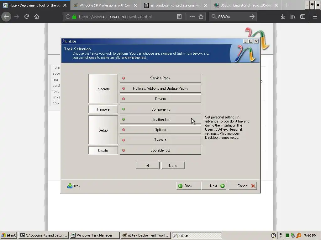Go Back in the nLite wizard
The width and height of the screenshot is (321, 240).
[x=188, y=186]
